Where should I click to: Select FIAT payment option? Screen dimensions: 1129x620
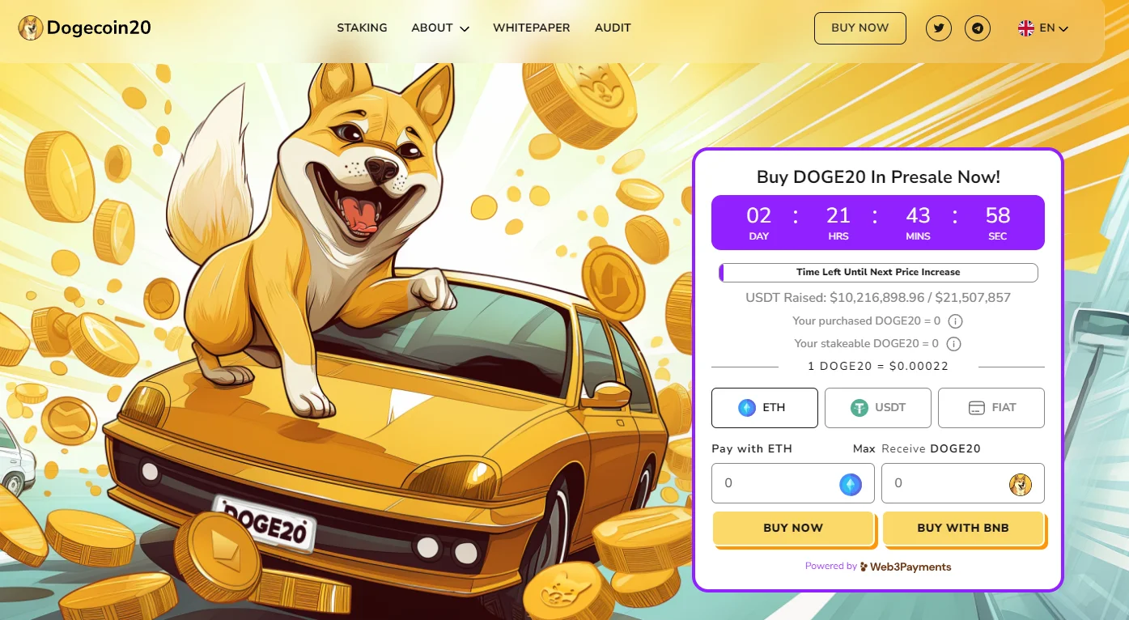point(991,408)
